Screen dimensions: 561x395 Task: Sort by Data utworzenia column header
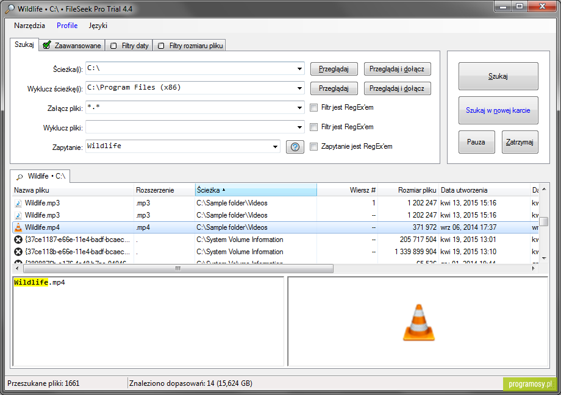tap(484, 190)
